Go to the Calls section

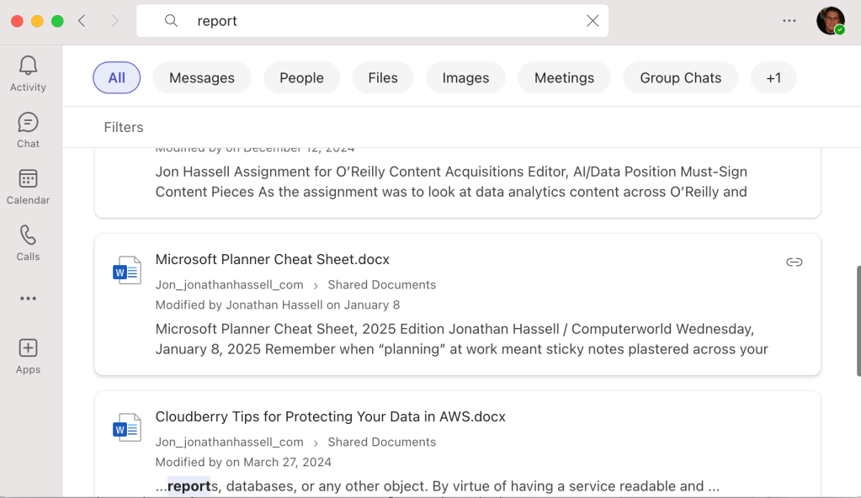click(28, 242)
